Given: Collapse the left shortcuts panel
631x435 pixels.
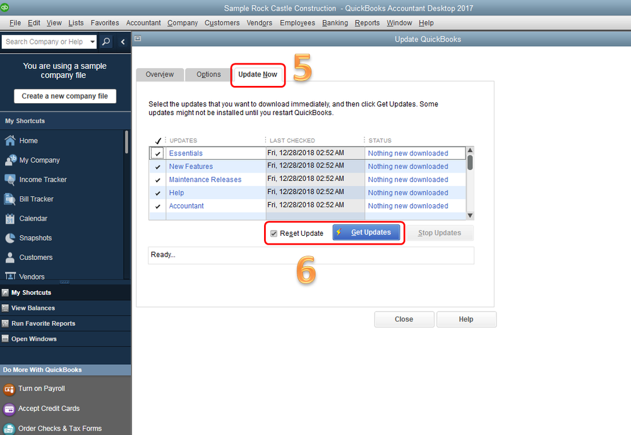Looking at the screenshot, I should coord(122,41).
